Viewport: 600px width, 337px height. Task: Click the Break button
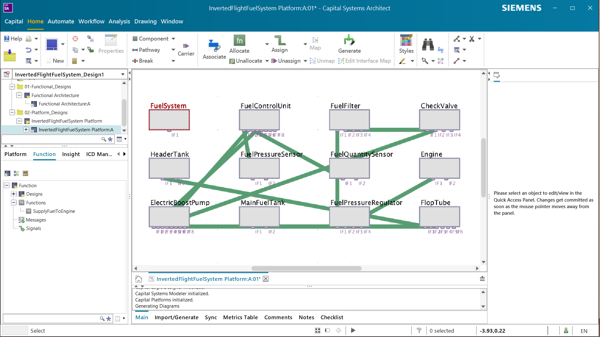click(x=142, y=61)
